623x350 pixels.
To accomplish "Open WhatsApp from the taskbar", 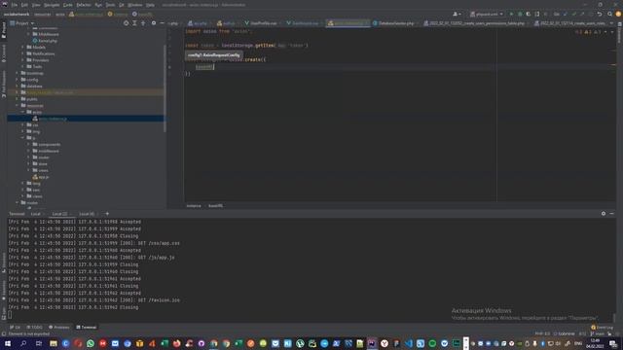I will (x=91, y=343).
